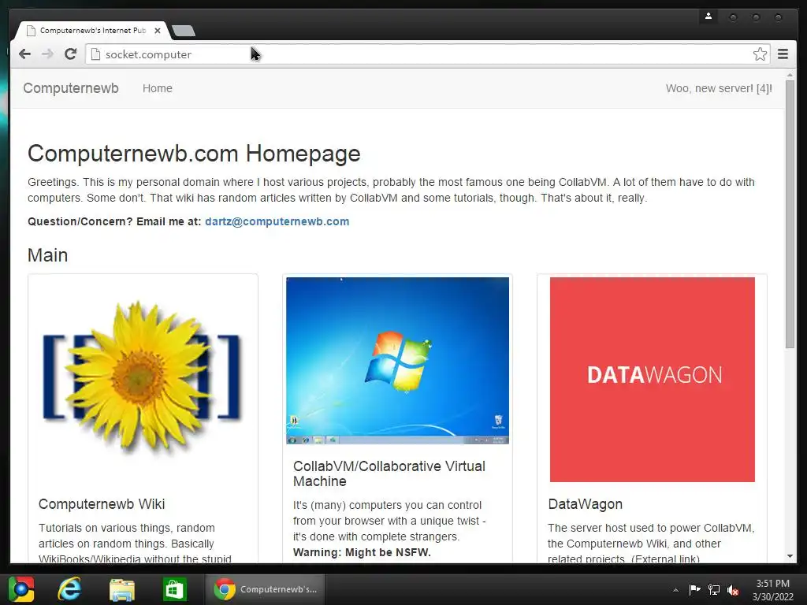Click the Main section heading
This screenshot has width=807, height=605.
coord(47,254)
